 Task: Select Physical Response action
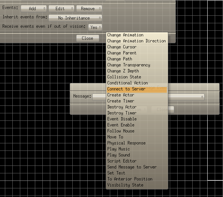pos(137,143)
